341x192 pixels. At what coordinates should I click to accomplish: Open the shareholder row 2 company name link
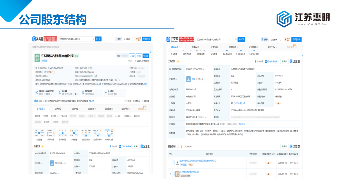coord(189,172)
